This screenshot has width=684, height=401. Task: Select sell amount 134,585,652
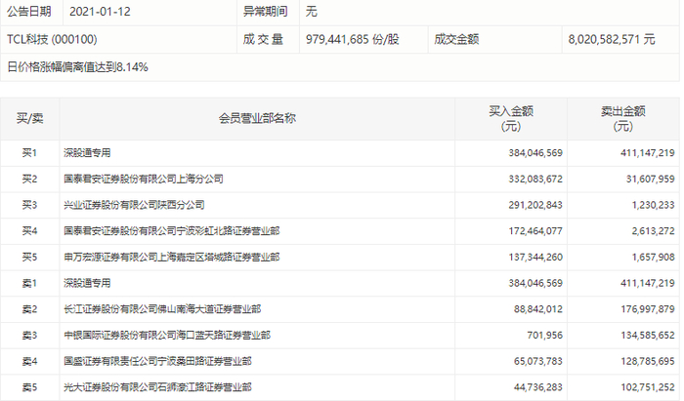(647, 336)
